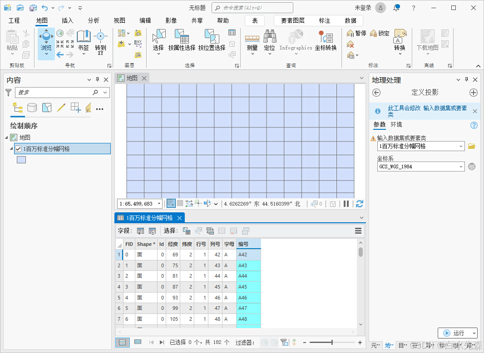Click the pause drawing icon in the map status bar
The image size is (484, 353).
pyautogui.click(x=346, y=204)
